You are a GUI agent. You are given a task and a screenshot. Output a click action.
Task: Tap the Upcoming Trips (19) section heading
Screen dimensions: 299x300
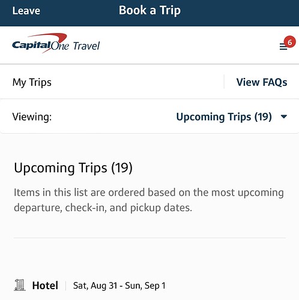click(73, 168)
